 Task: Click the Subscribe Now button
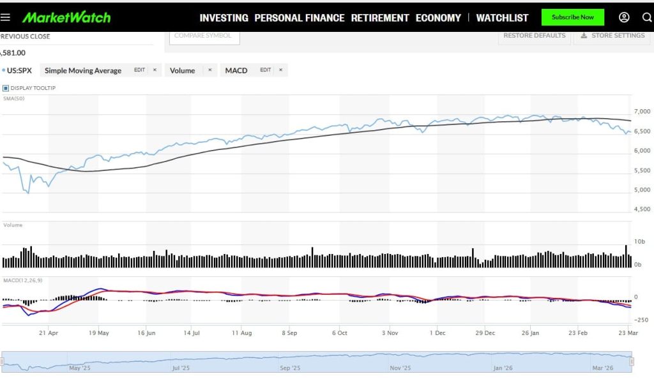572,18
